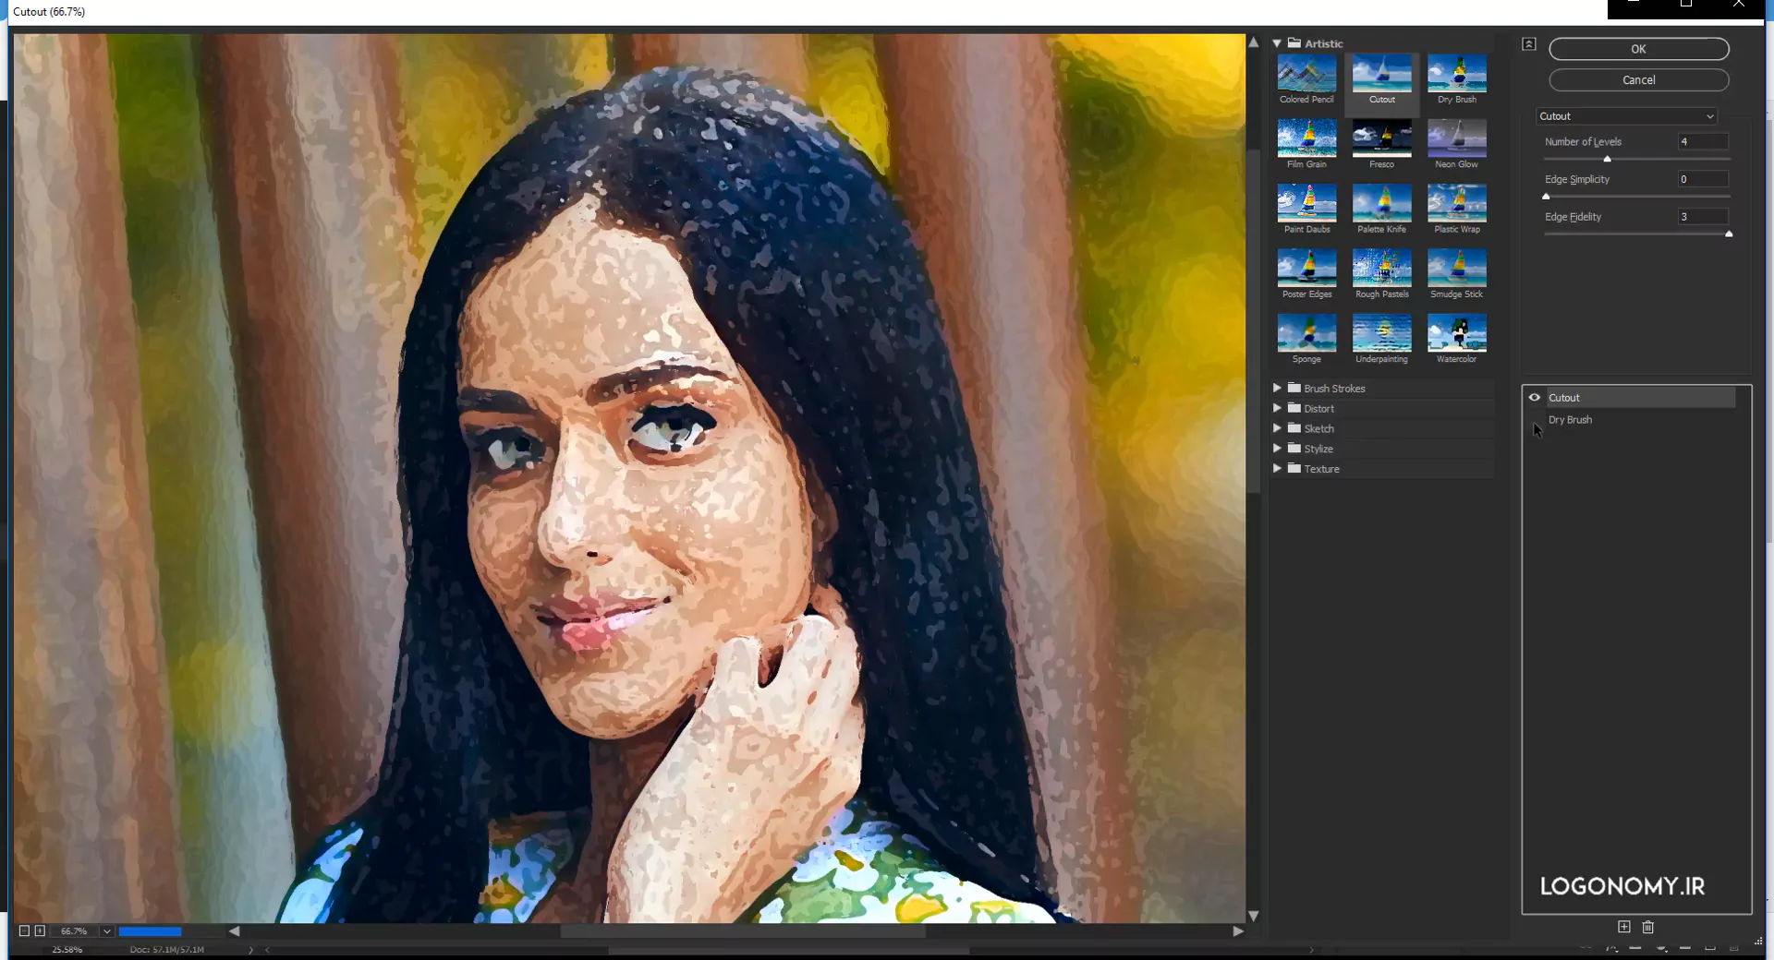Image resolution: width=1774 pixels, height=960 pixels.
Task: Delete the effect layer trash icon
Action: tap(1648, 927)
